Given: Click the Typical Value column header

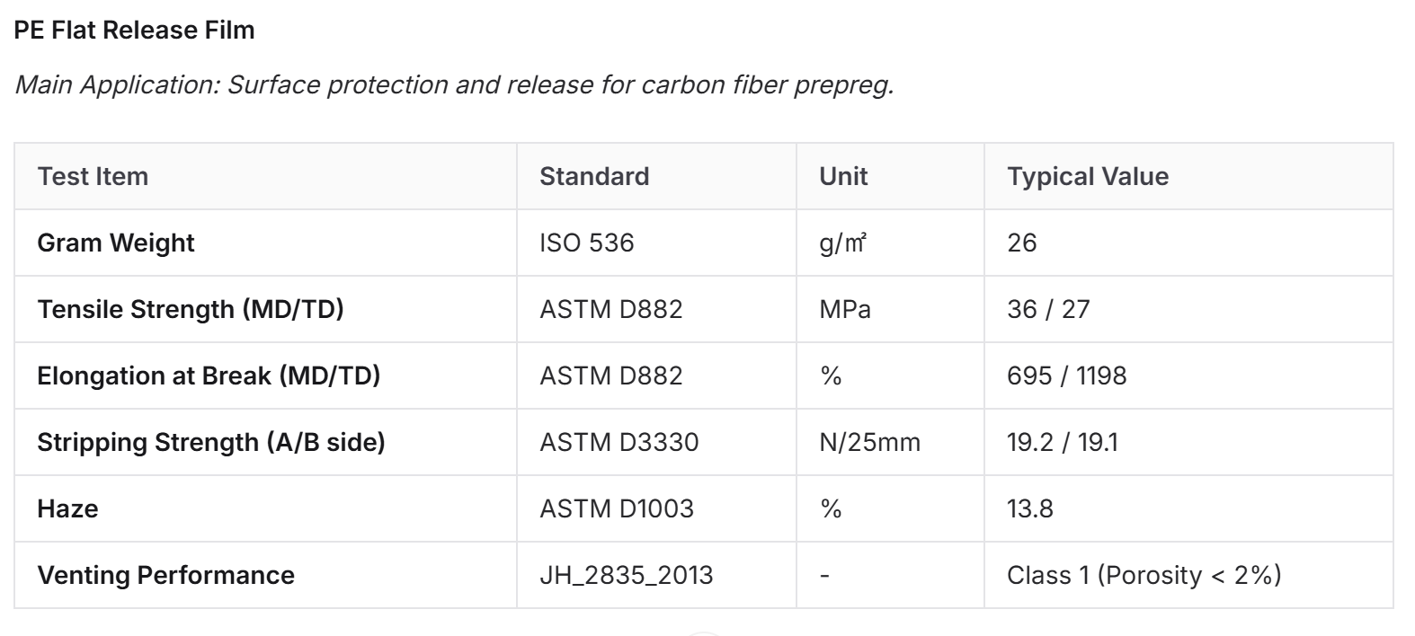Looking at the screenshot, I should [1088, 176].
